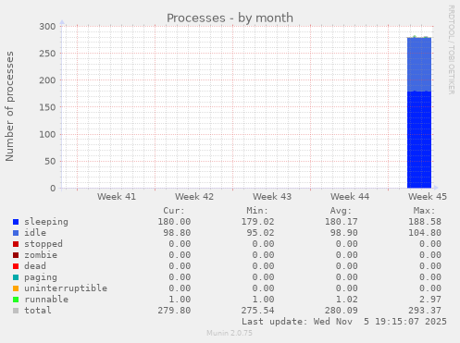Viewport: 460px width, 343px height.
Task: Click the 'Week 43' axis label
Action: [x=272, y=197]
